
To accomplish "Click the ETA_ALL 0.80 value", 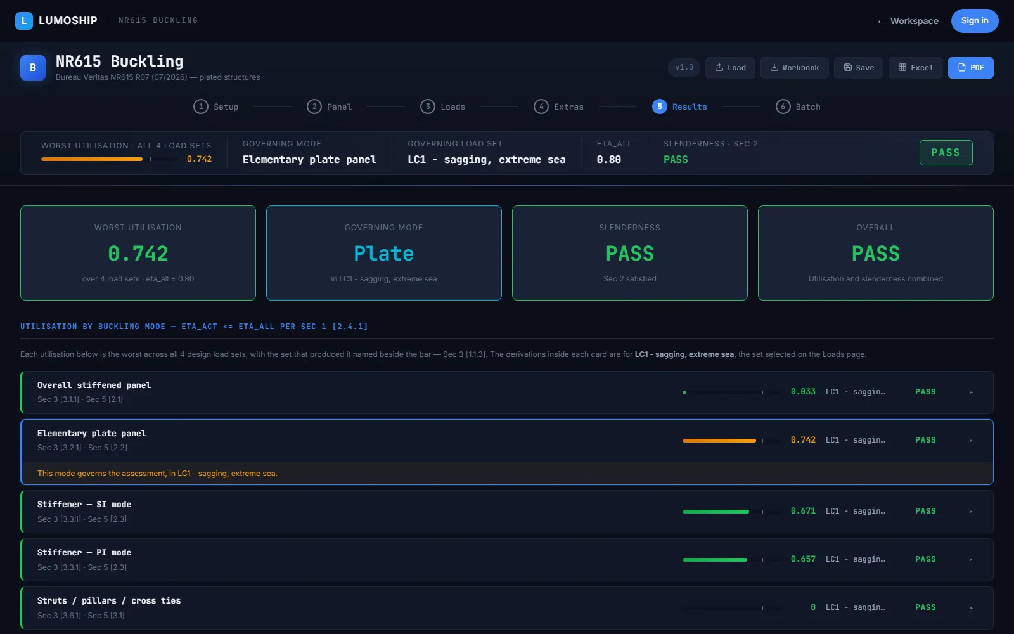I will (x=608, y=160).
